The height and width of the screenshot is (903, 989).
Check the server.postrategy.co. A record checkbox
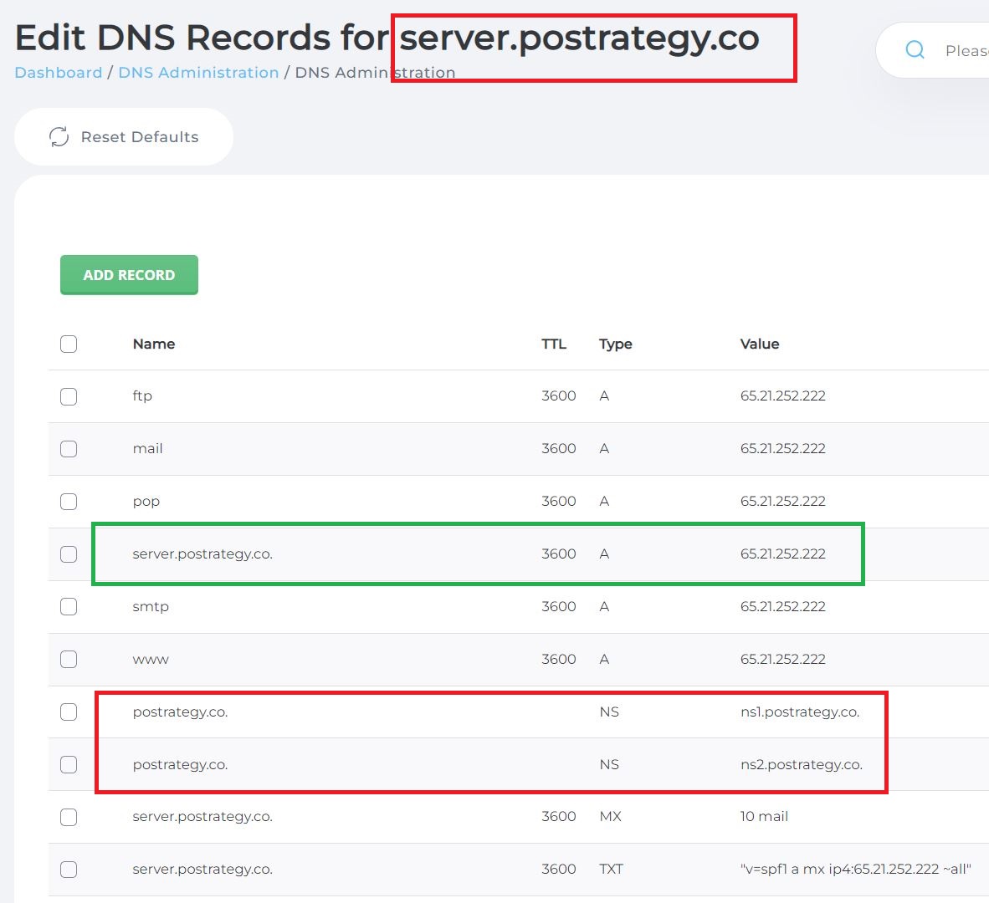coord(69,554)
